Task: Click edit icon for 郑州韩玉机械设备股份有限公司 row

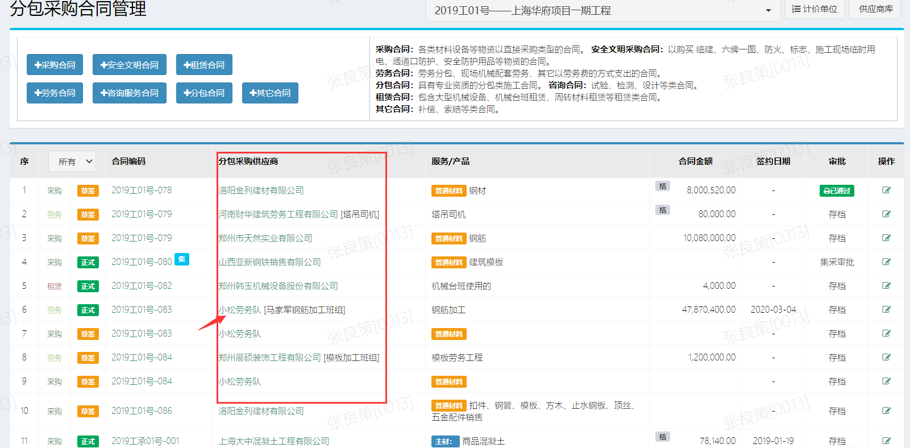Action: coord(886,286)
